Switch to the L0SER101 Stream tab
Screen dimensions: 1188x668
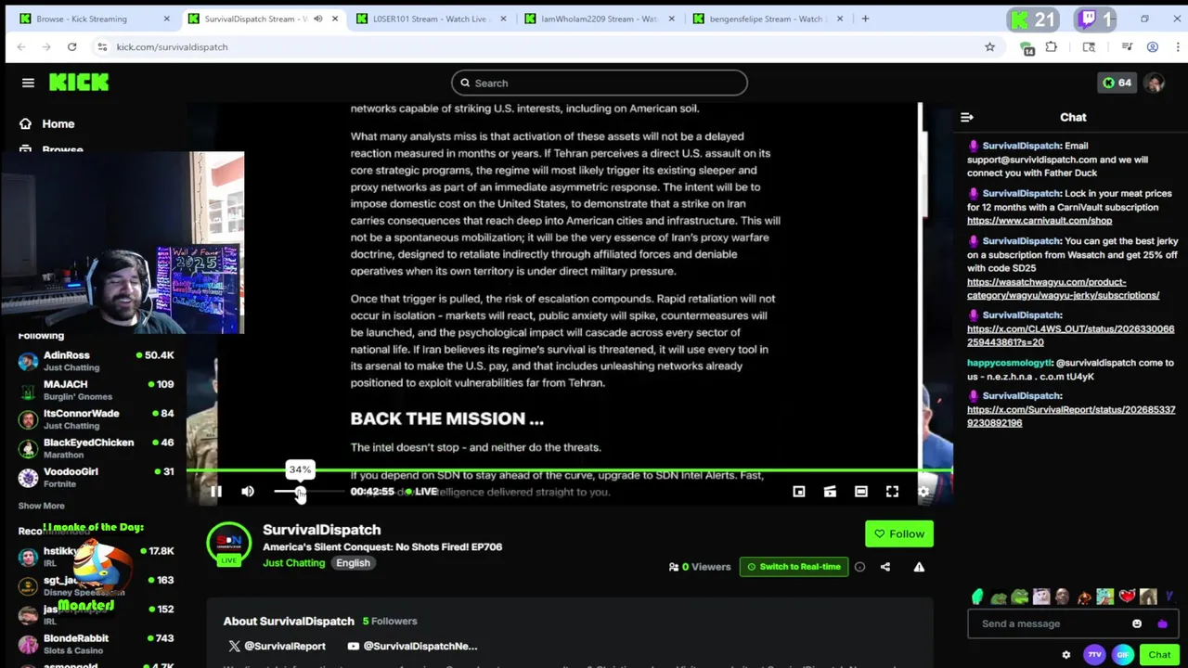pyautogui.click(x=430, y=19)
